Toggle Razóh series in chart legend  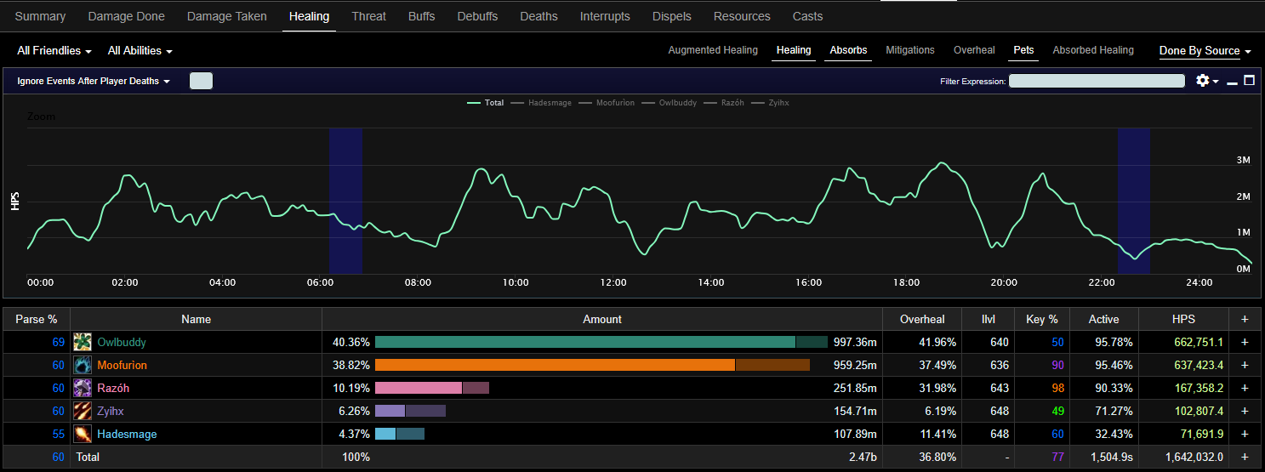pos(724,103)
